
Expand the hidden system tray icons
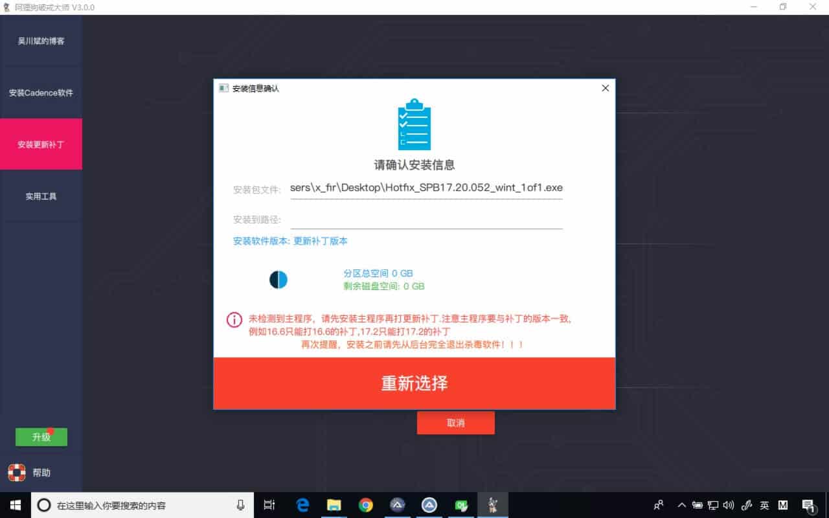tap(681, 505)
